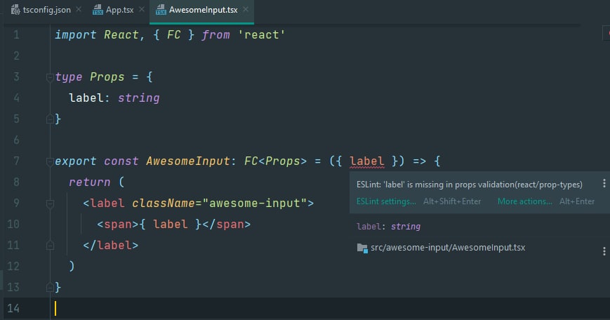Close the AwesomeInput.tsx tab
The width and height of the screenshot is (610, 320).
pyautogui.click(x=246, y=9)
